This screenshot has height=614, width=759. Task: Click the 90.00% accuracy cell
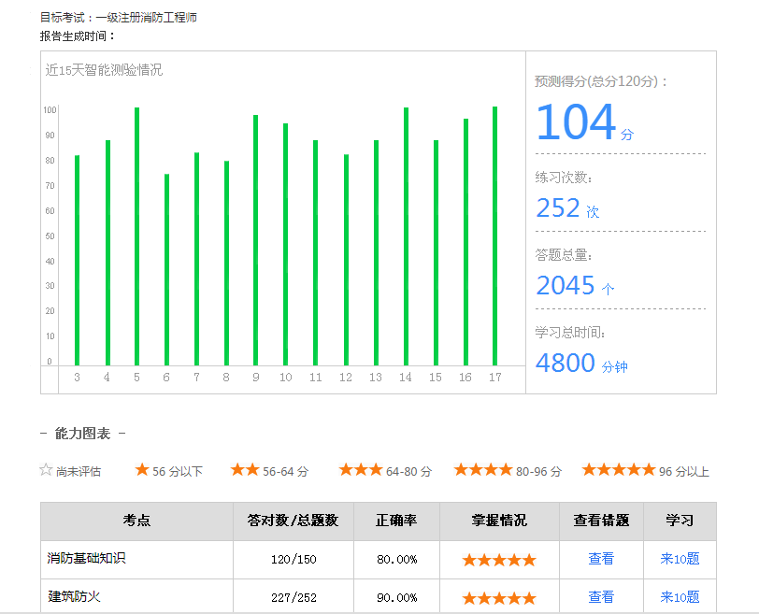pyautogui.click(x=397, y=598)
